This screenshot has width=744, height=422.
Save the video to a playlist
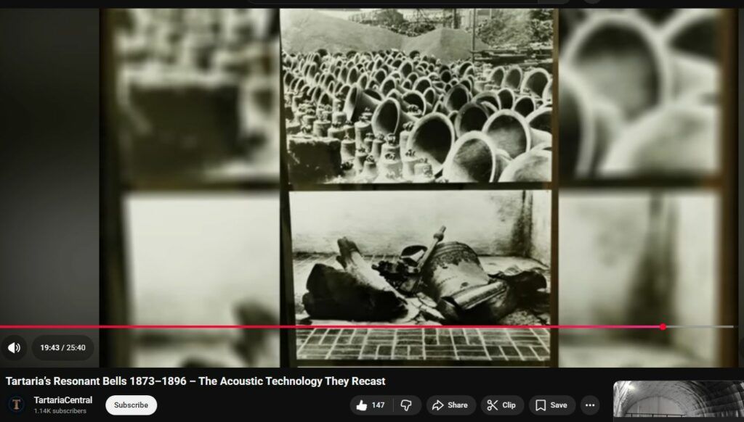[x=551, y=405]
